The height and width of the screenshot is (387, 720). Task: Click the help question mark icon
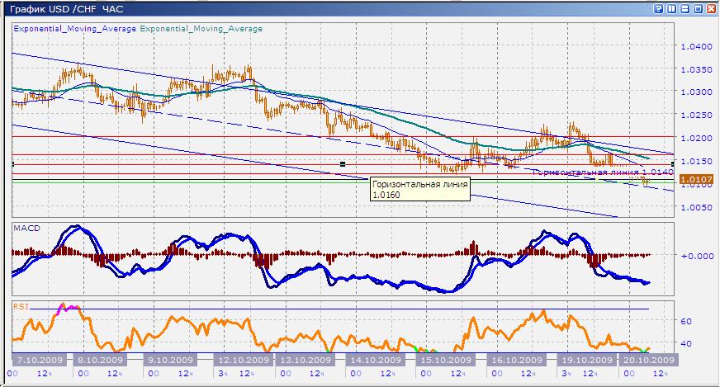657,8
